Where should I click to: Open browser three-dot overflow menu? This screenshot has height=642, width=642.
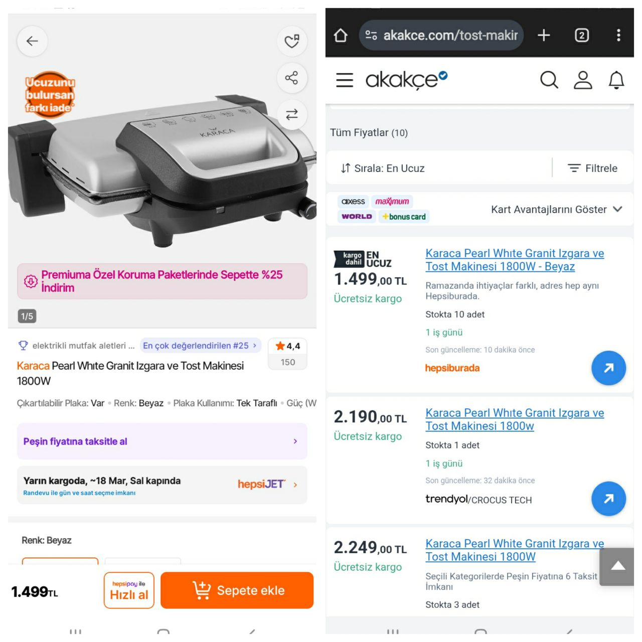pyautogui.click(x=618, y=35)
